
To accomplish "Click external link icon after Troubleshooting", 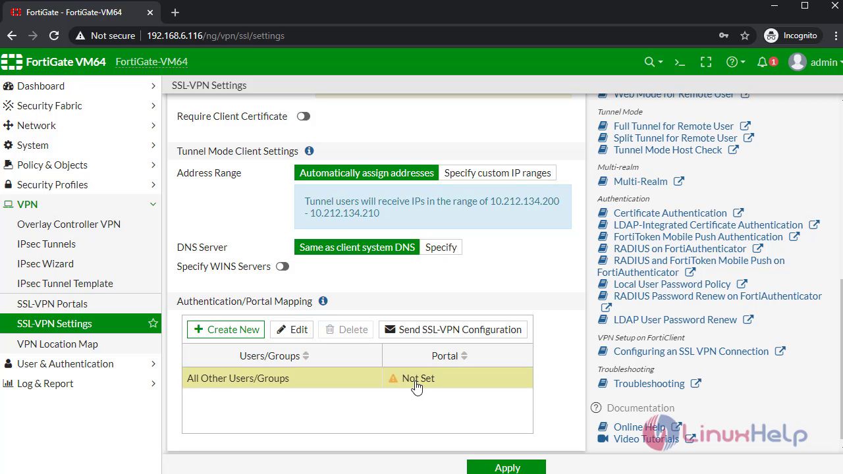I will point(695,383).
